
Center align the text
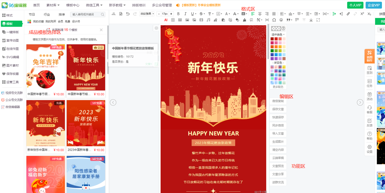click(x=260, y=14)
